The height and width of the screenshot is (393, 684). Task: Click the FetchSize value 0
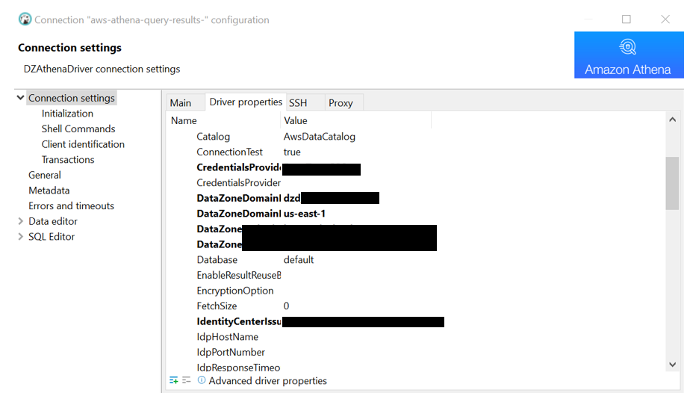[x=286, y=306]
